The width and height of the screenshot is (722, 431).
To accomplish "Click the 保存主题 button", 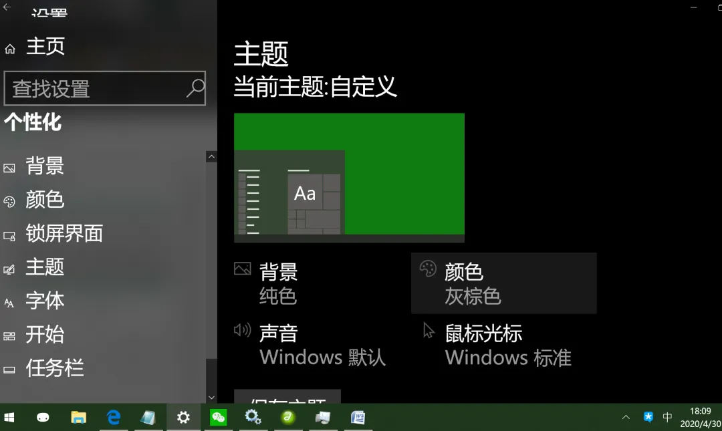I will coord(287,398).
